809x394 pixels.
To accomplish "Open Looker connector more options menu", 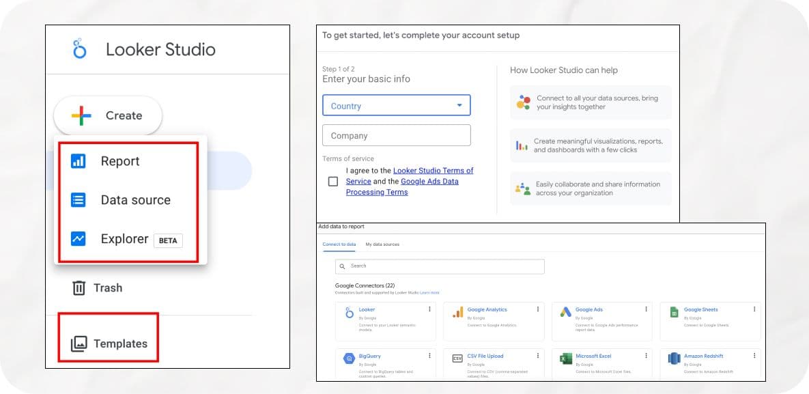I will pos(429,309).
